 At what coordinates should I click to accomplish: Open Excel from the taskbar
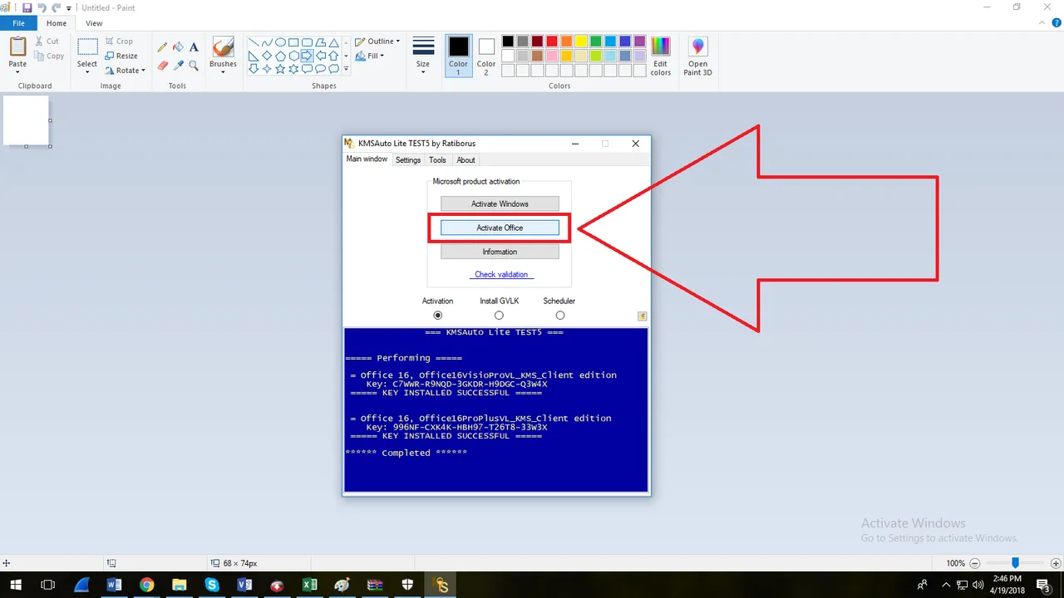pyautogui.click(x=309, y=585)
